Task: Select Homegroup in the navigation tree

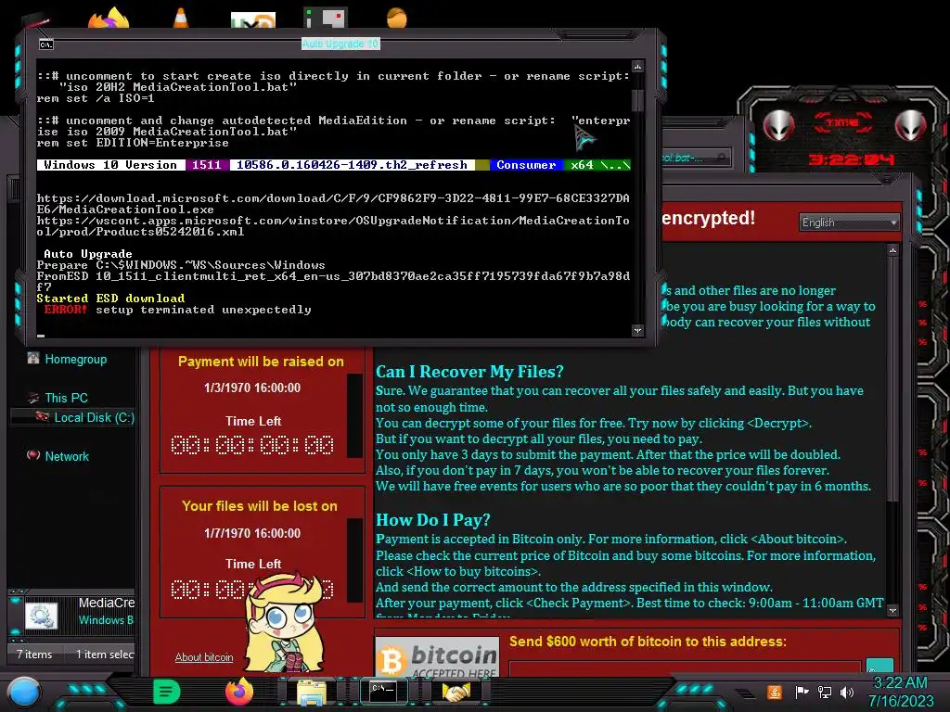Action: [x=76, y=359]
